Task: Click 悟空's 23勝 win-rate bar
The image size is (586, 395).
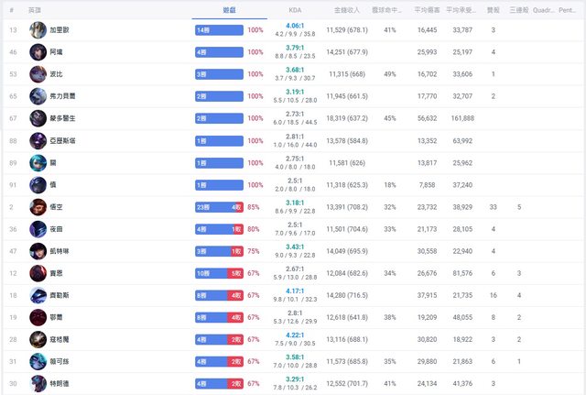Action: [x=212, y=207]
